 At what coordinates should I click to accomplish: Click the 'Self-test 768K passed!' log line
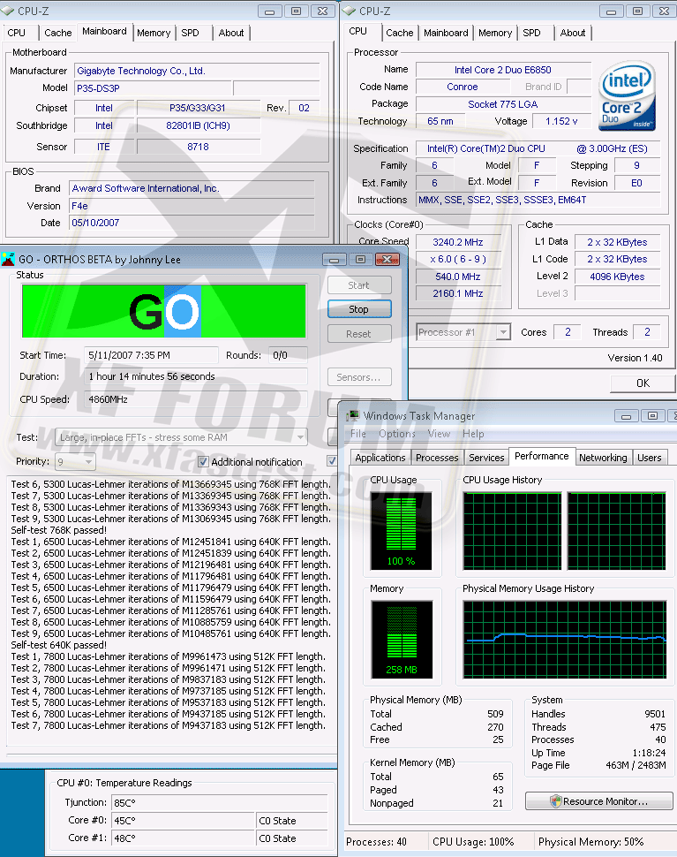pyautogui.click(x=59, y=530)
